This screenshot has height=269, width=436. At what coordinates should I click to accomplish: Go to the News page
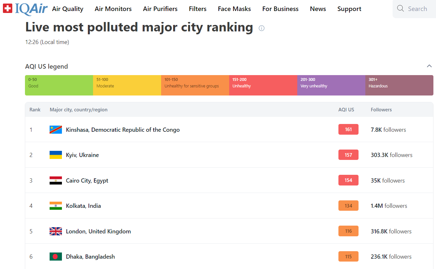click(318, 9)
